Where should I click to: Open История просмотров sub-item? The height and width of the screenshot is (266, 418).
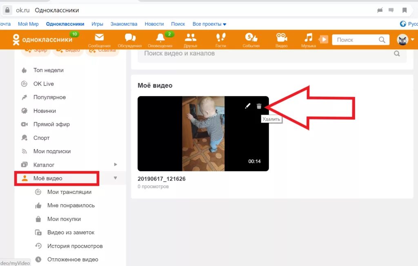(75, 246)
